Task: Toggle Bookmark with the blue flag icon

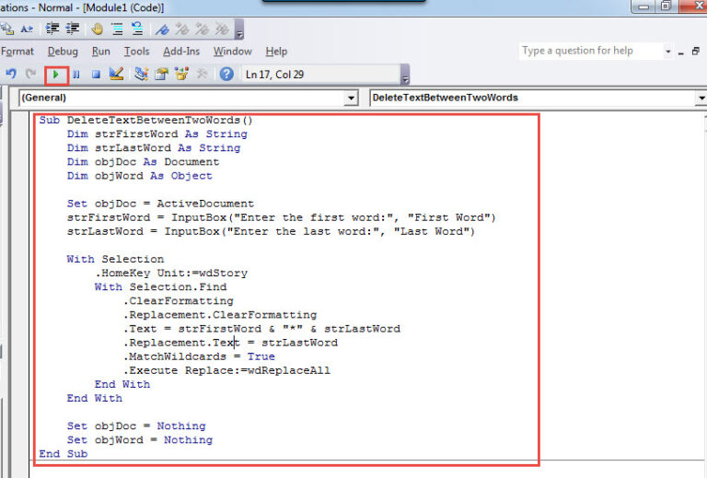Action: 162,29
